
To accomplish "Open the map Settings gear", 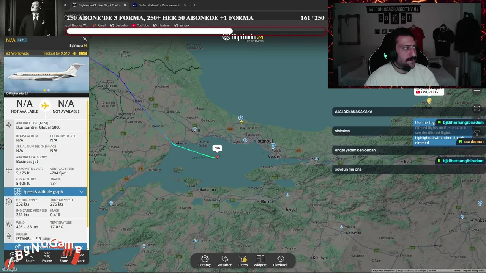I will point(205,261).
